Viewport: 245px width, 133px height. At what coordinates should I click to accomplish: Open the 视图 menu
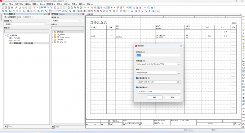click(35, 4)
